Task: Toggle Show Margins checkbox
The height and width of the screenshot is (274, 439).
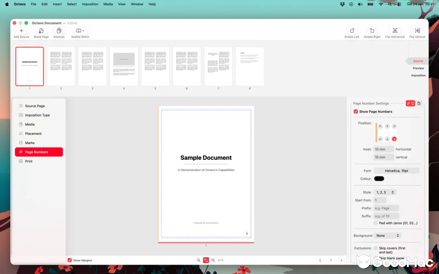Action: (x=70, y=260)
